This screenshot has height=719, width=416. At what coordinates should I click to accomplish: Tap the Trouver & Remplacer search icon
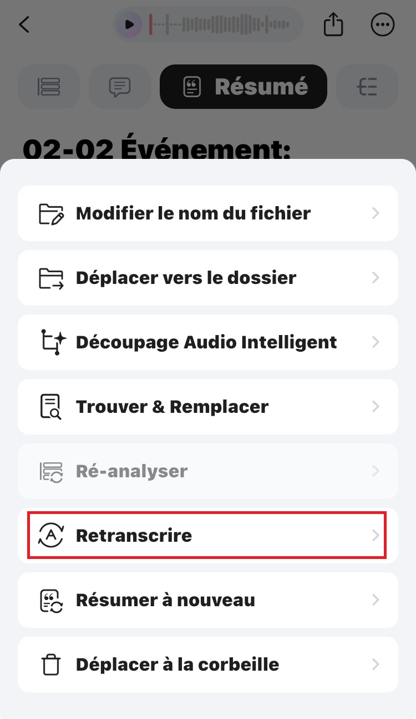click(x=51, y=407)
